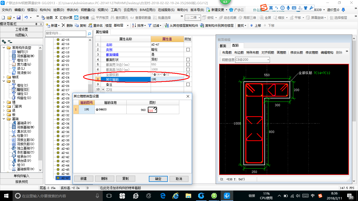Screen dimensions: 358x201
Task: Open the 过滤 filter funnel
Action: click(x=154, y=25)
